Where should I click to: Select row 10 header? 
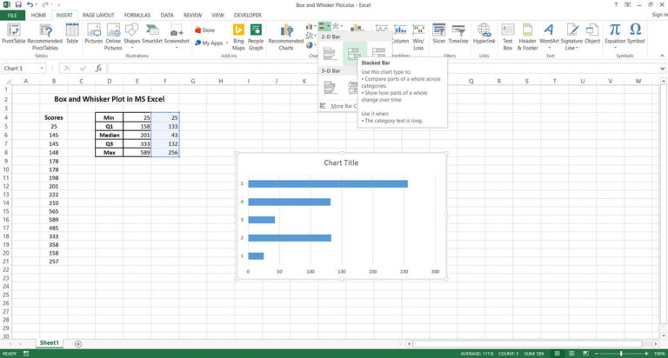[x=6, y=169]
